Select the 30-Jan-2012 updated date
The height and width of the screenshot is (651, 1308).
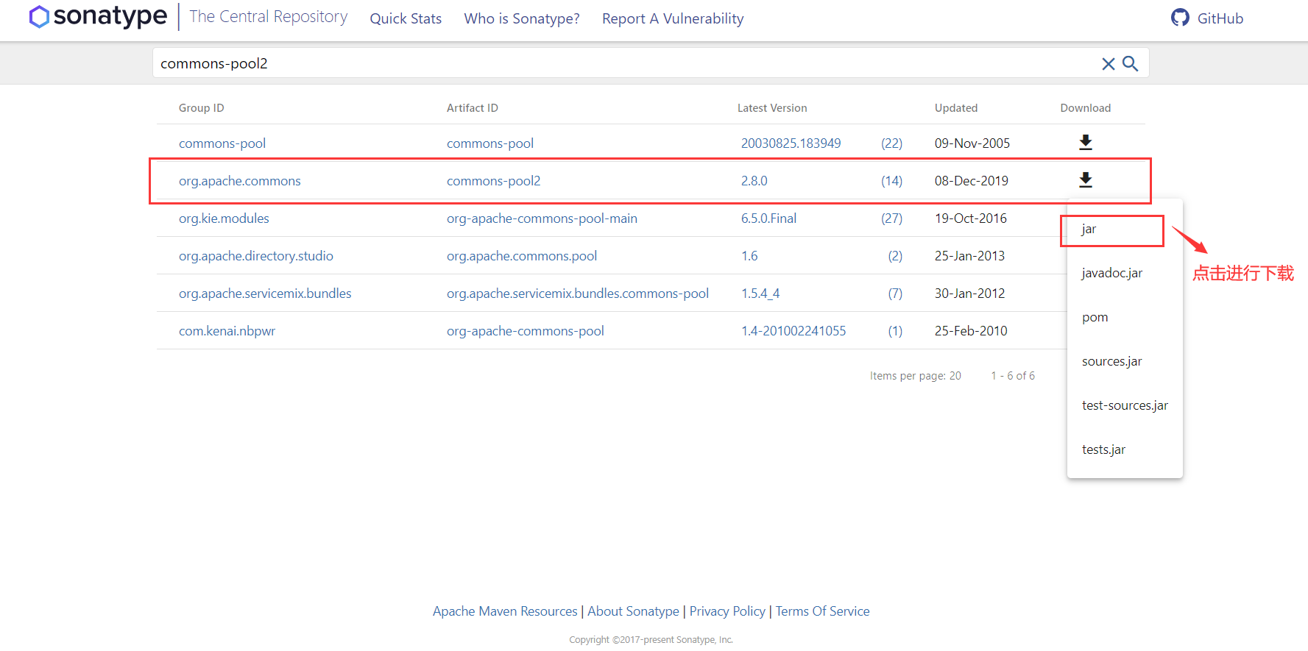[x=969, y=294]
